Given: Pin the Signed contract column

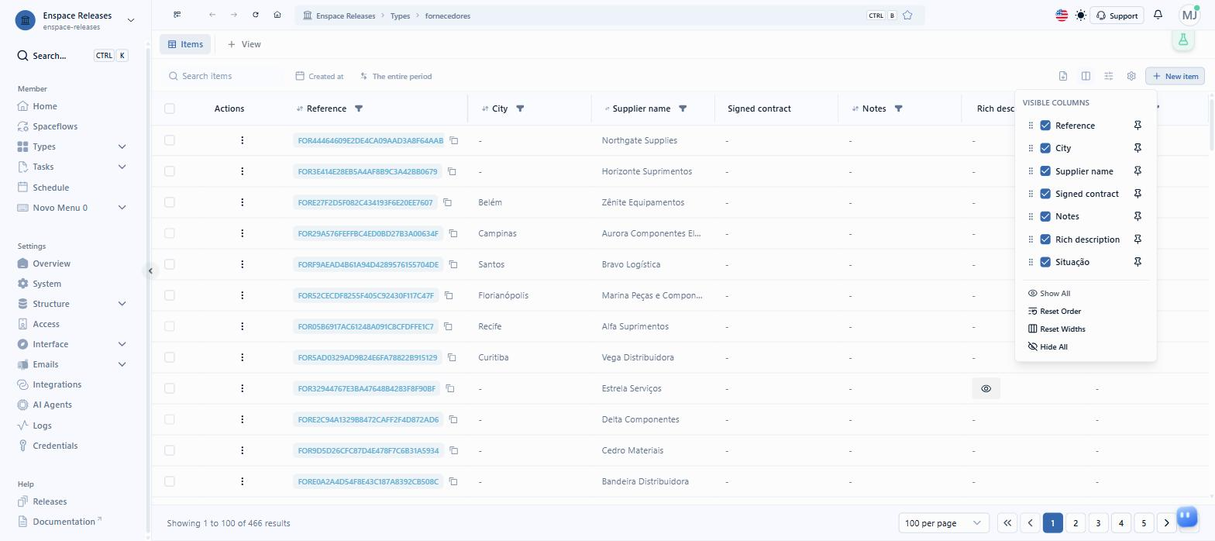Looking at the screenshot, I should coord(1138,194).
